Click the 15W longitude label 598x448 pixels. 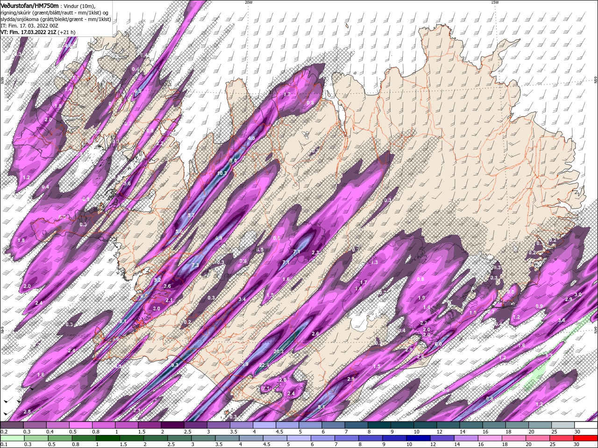(x=495, y=2)
